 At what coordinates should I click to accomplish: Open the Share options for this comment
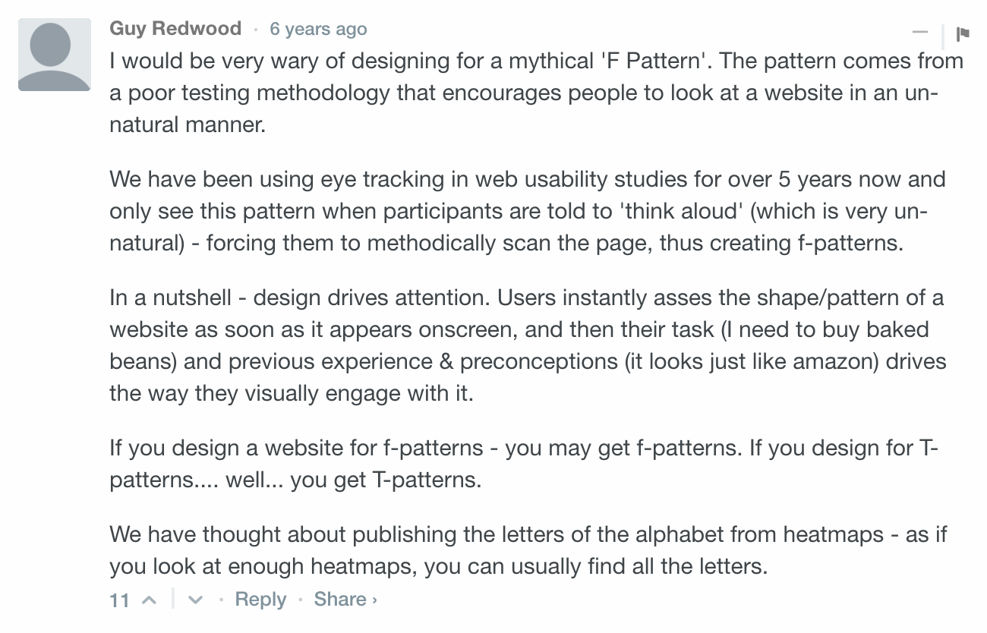pos(340,599)
